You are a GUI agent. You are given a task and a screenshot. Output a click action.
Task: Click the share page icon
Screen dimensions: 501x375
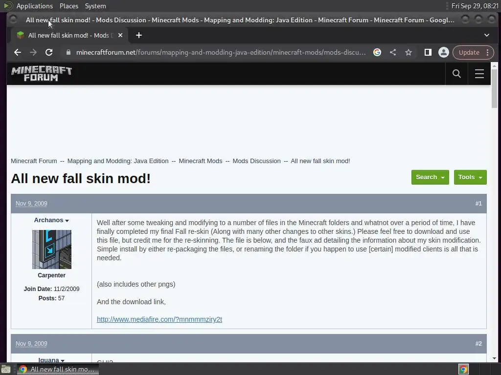(x=393, y=52)
